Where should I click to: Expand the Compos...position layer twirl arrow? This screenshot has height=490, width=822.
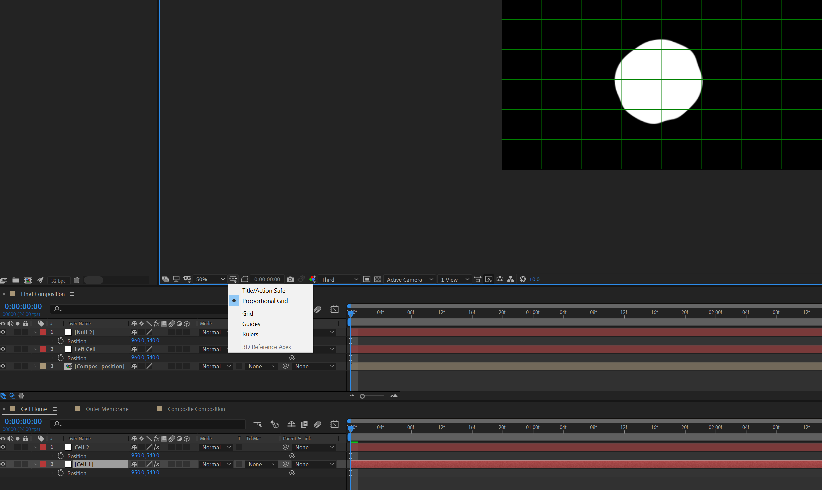tap(35, 366)
